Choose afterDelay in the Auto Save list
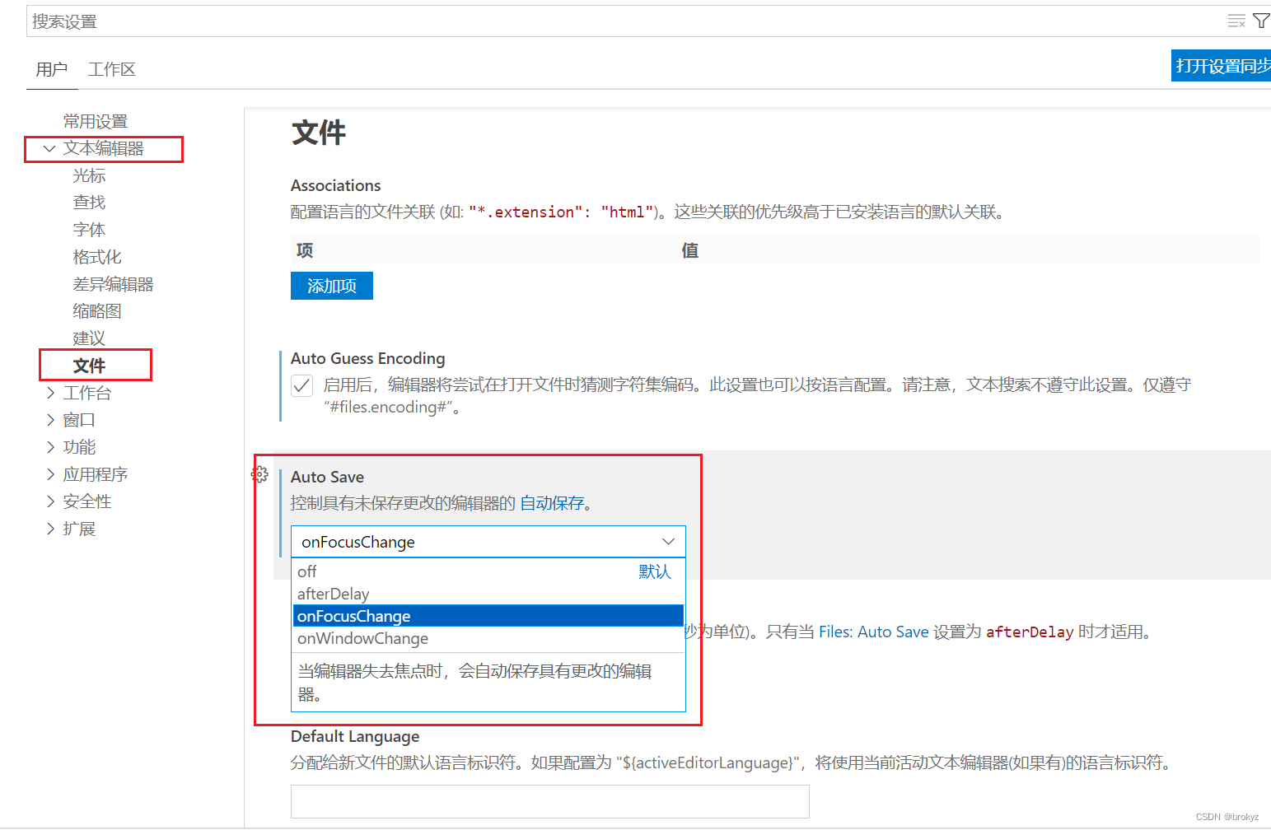This screenshot has width=1271, height=830. coord(488,594)
